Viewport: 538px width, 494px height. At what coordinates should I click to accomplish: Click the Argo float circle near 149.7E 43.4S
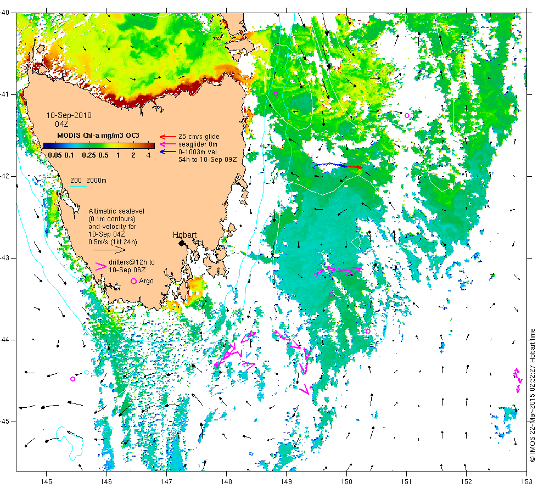pos(331,294)
